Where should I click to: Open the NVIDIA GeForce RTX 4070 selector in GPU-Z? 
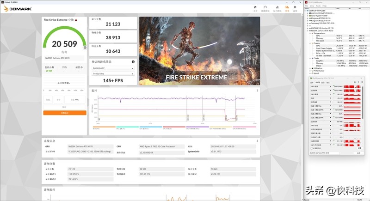pyautogui.click(x=325, y=153)
